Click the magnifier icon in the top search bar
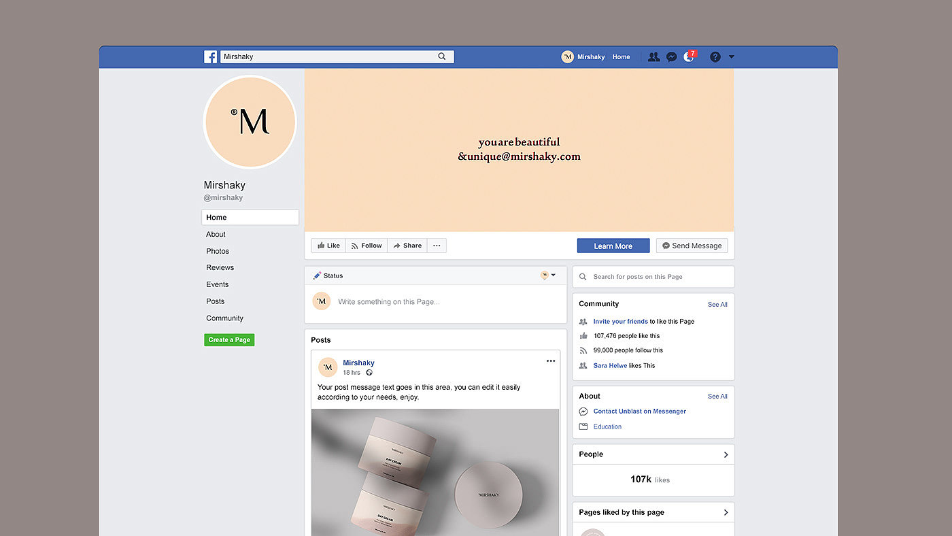The width and height of the screenshot is (952, 536). 442,56
